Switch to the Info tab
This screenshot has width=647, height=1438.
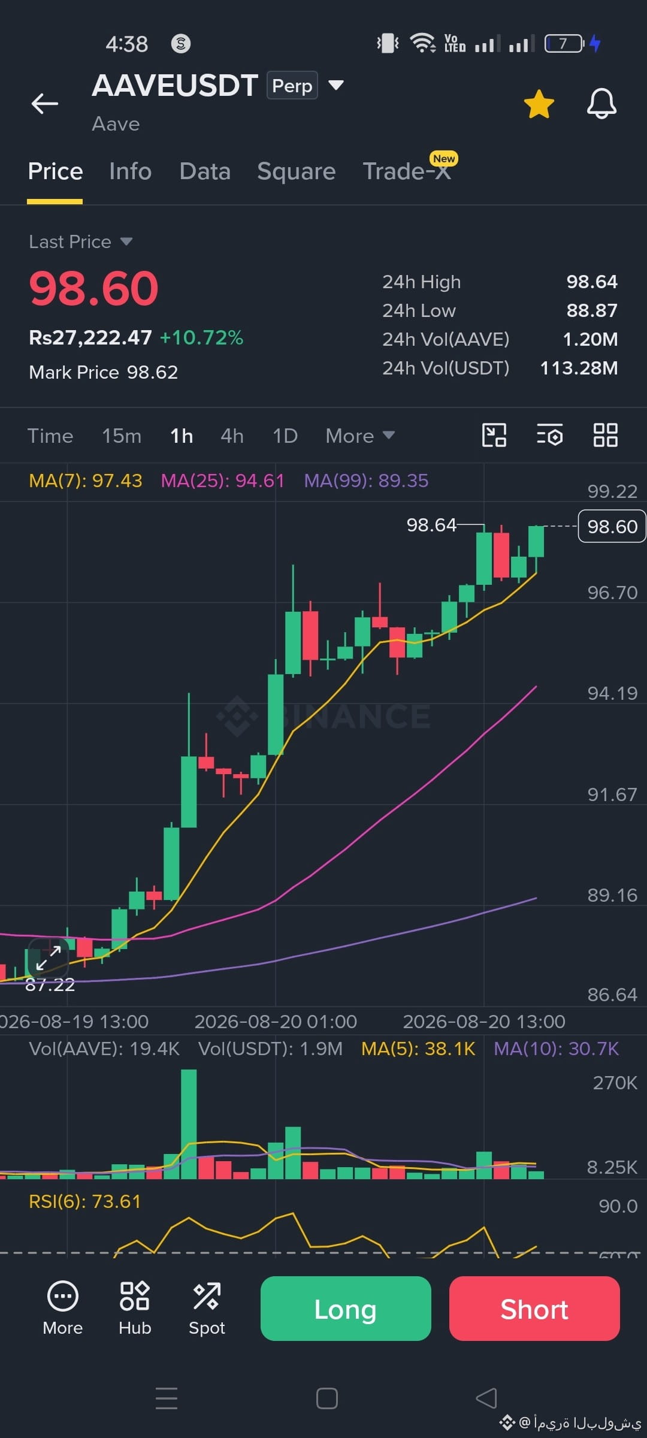pos(130,171)
